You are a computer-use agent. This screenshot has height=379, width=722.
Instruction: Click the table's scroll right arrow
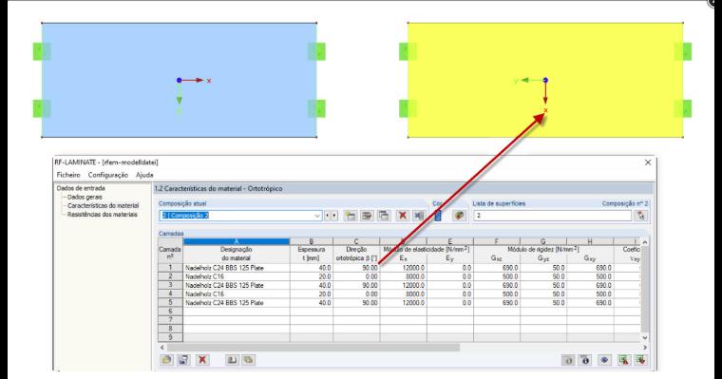645,348
